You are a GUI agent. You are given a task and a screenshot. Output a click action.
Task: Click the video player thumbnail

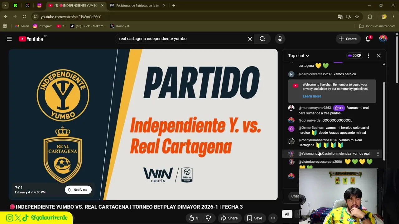143,124
